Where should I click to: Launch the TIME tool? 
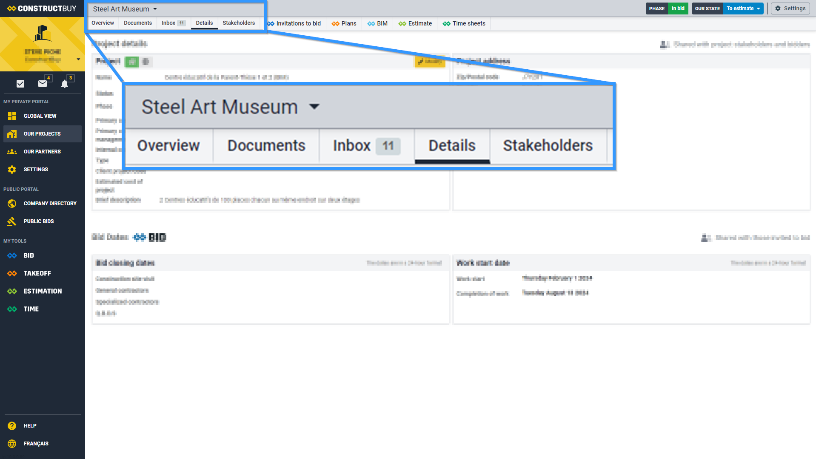click(42, 309)
